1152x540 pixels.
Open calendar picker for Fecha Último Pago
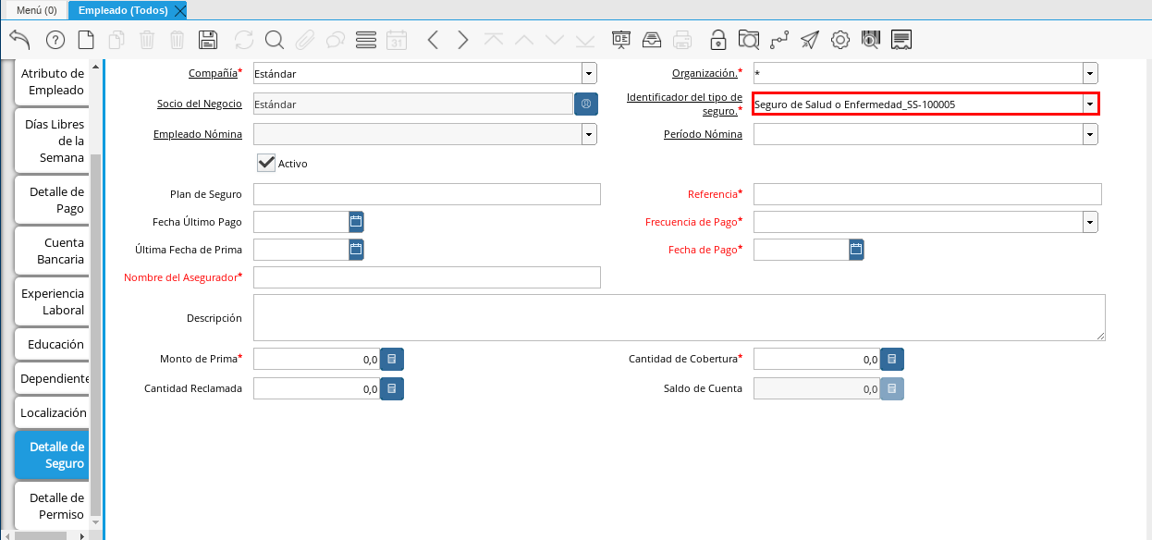point(356,222)
